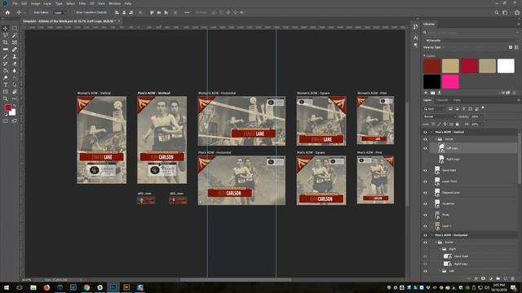Collapse the Colors section in Libraries

pos(424,56)
